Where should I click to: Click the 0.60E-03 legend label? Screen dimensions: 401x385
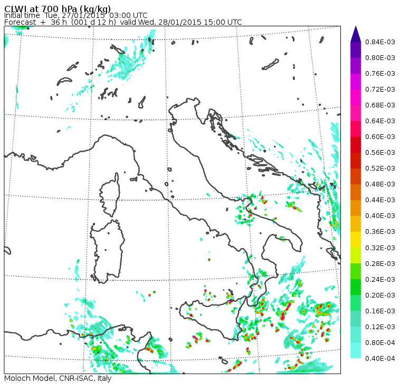click(x=380, y=137)
